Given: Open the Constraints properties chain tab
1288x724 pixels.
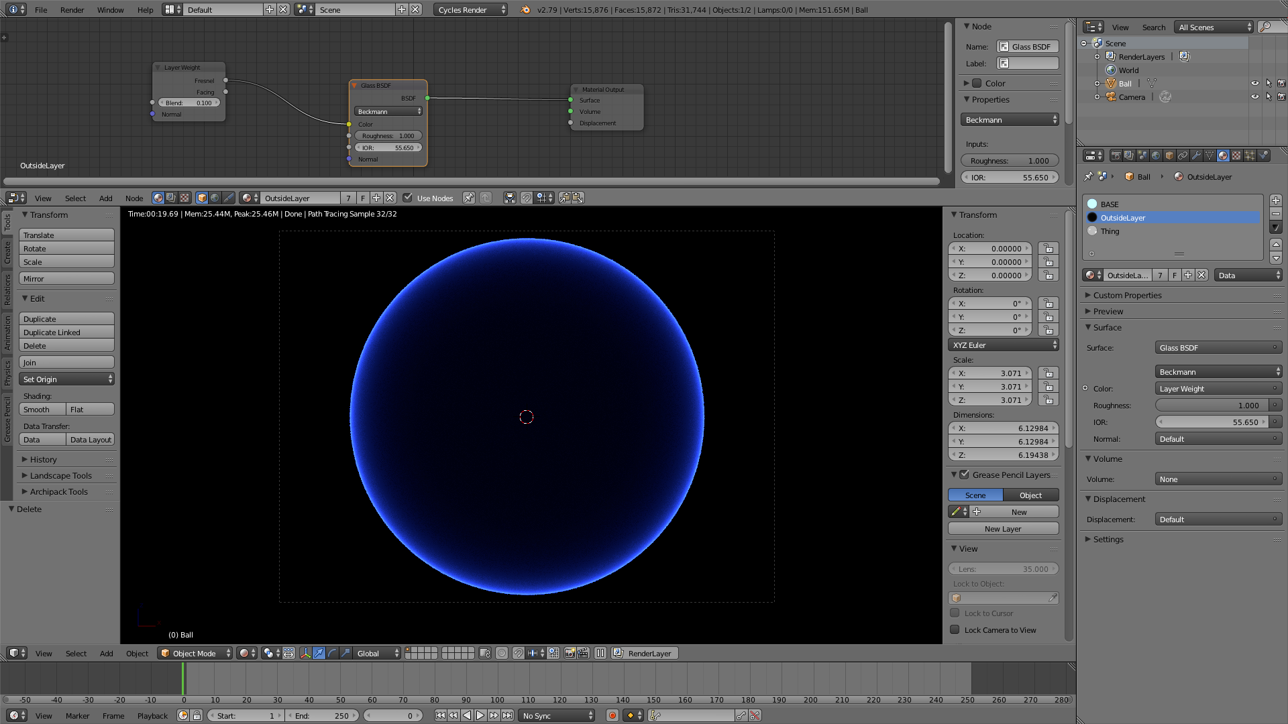Looking at the screenshot, I should (x=1183, y=156).
